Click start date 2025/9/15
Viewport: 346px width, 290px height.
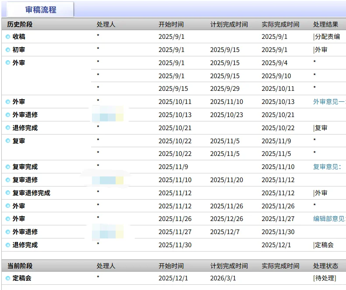(x=173, y=89)
